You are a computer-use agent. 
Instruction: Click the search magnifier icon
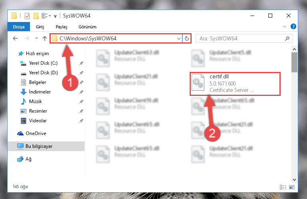pyautogui.click(x=287, y=38)
